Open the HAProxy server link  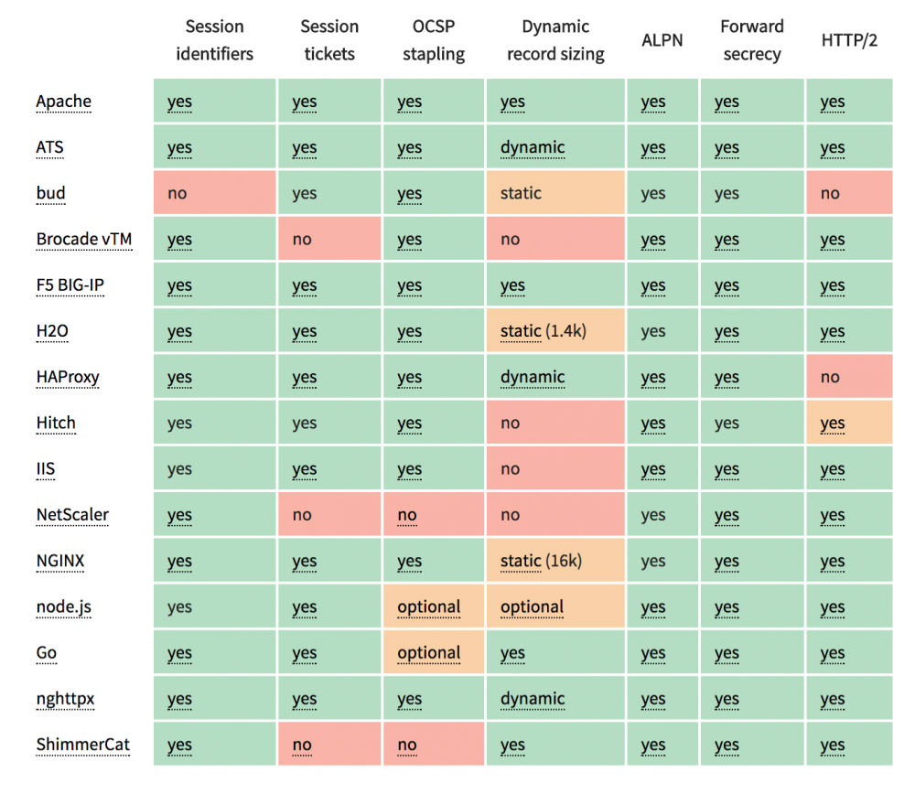[x=68, y=377]
